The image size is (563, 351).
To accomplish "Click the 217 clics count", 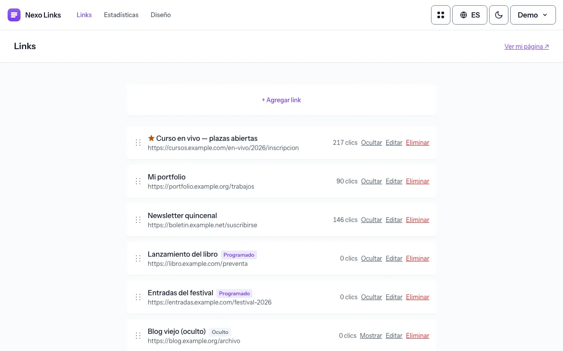I will (x=345, y=143).
